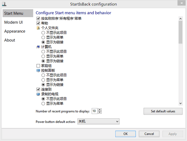Viewport: 187px width, 141px height.
Task: Click the StartIsBack app icon in title bar
Action: click(x=4, y=4)
